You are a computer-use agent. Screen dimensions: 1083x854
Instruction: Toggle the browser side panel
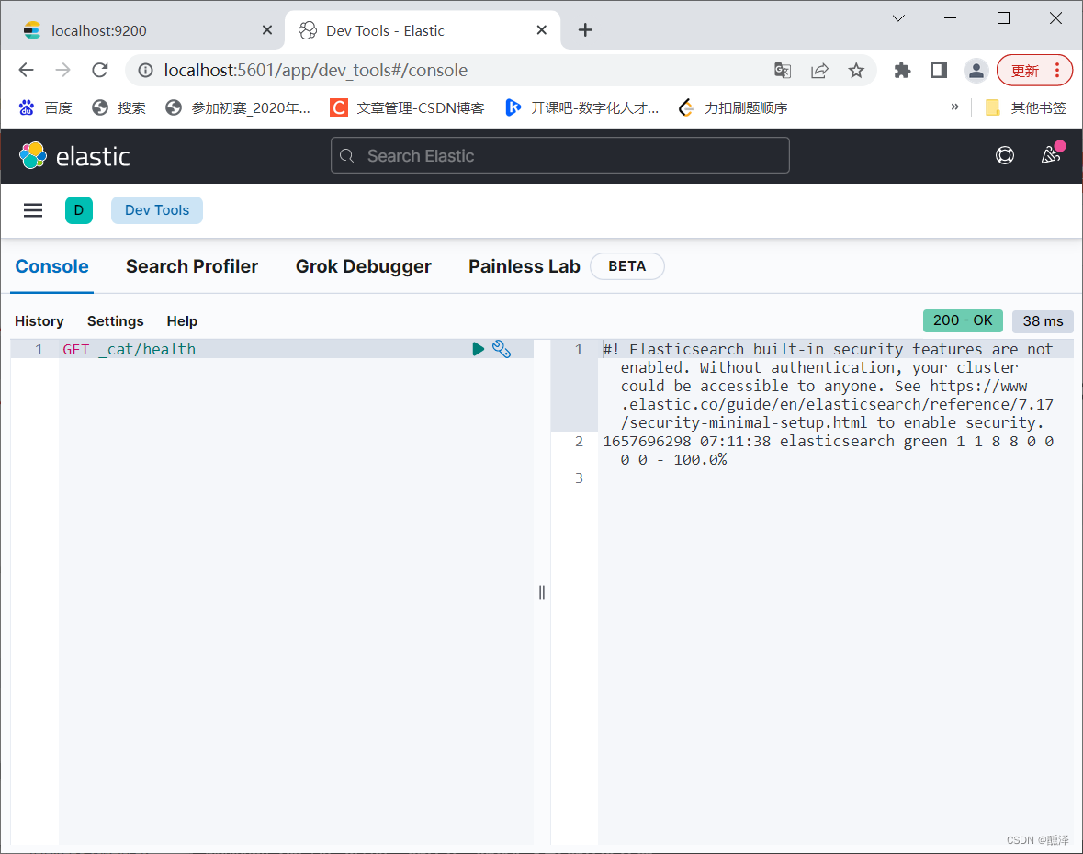(939, 70)
